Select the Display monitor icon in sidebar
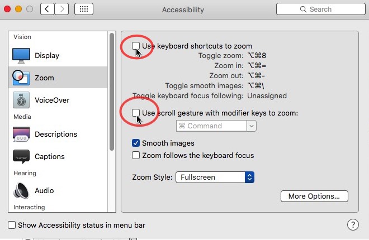The width and height of the screenshot is (369, 240). (x=21, y=56)
